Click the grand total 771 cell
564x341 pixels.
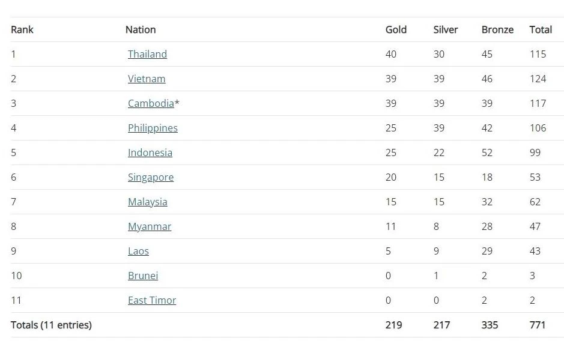click(538, 325)
